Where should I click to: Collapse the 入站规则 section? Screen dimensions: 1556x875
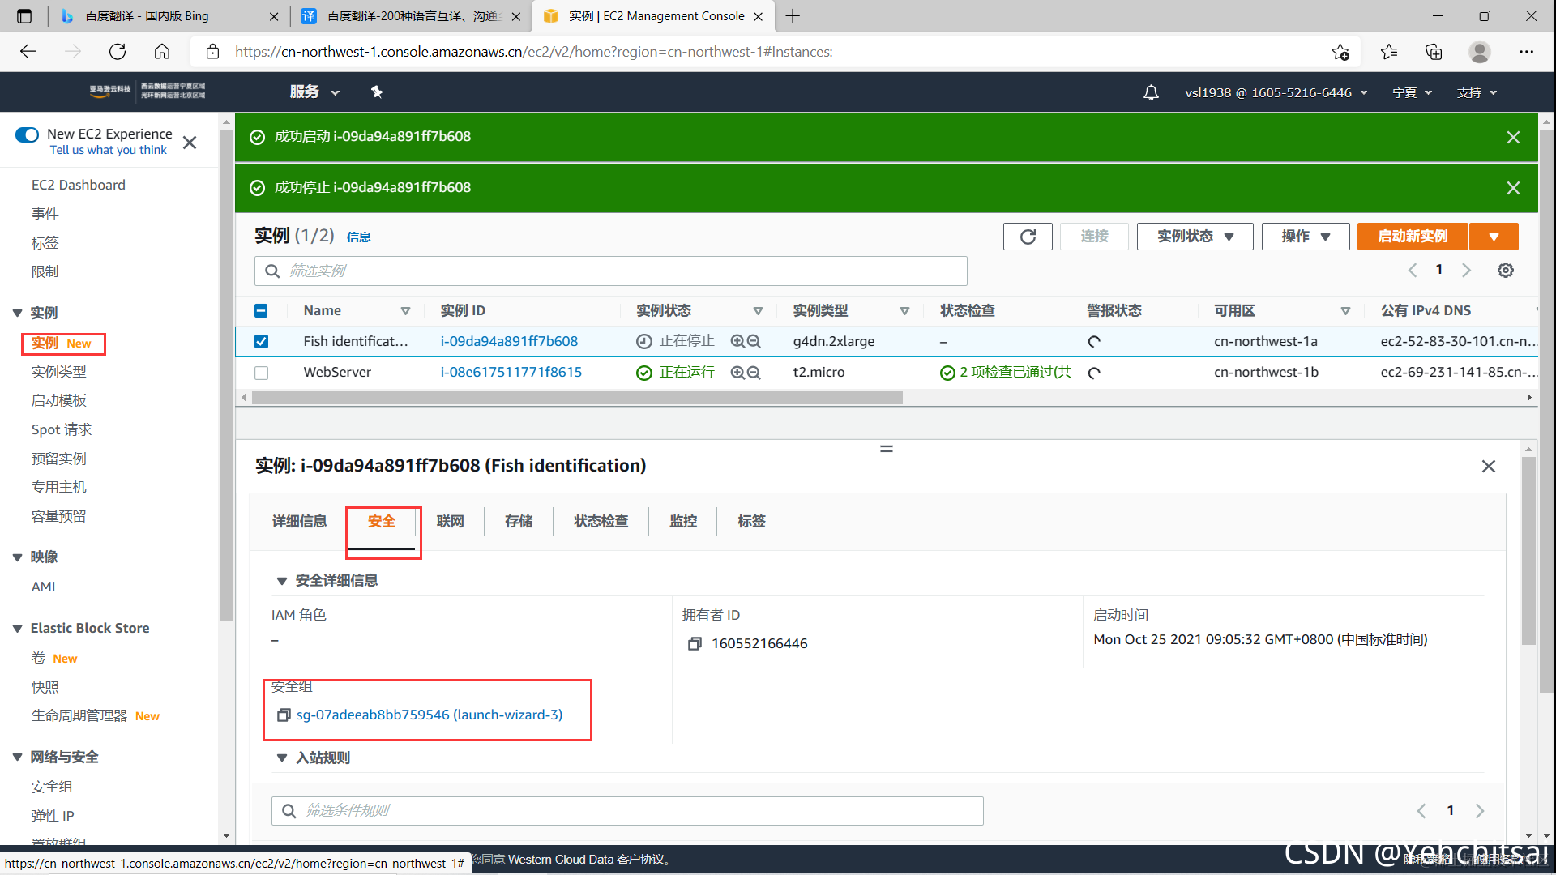282,758
